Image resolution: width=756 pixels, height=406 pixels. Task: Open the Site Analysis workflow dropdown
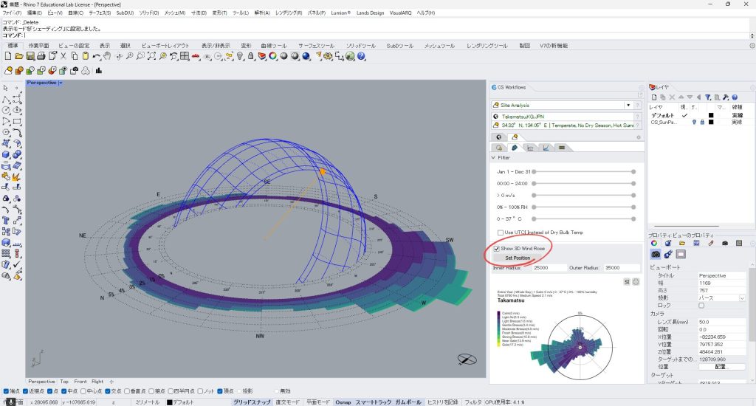628,106
